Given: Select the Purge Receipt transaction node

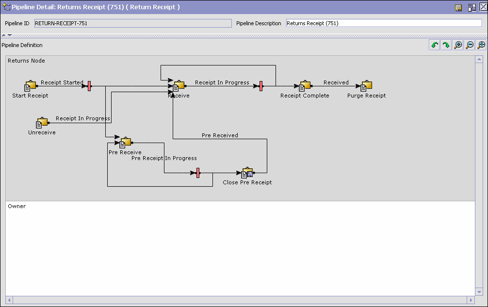Looking at the screenshot, I should click(x=366, y=86).
